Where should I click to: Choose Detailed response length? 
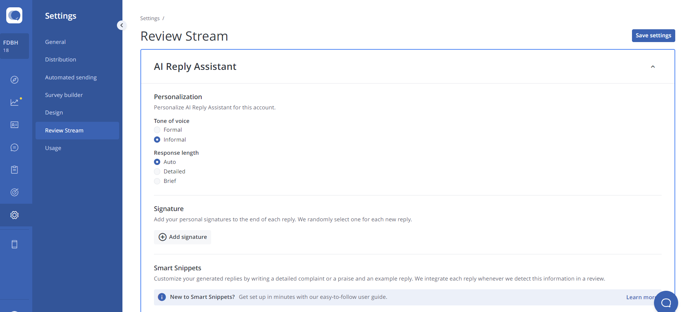coord(157,172)
